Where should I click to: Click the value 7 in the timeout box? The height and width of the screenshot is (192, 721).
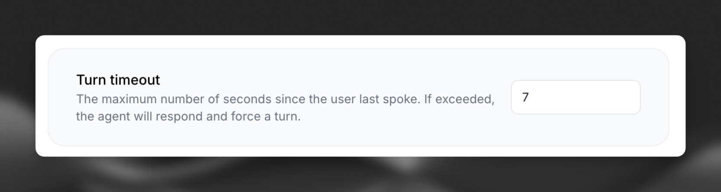click(525, 98)
